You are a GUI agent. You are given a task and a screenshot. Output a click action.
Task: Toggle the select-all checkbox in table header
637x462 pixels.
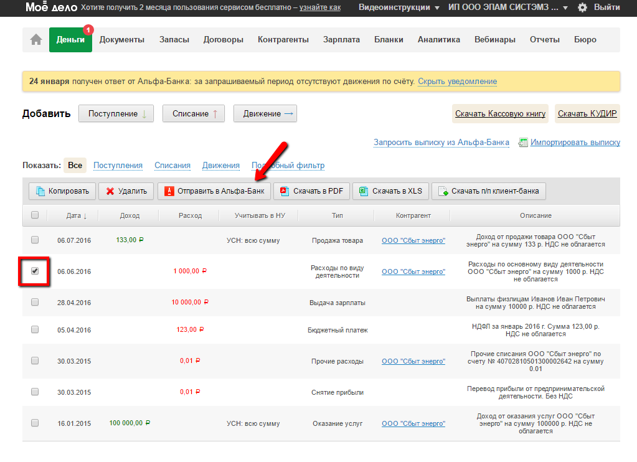pos(35,215)
